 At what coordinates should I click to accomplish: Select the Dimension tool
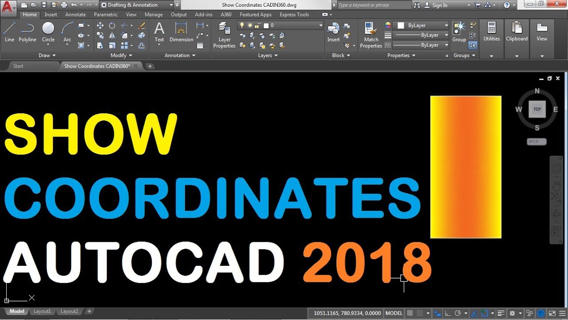click(x=181, y=32)
